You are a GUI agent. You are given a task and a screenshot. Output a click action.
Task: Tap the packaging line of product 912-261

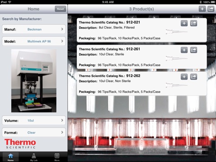[x=120, y=65]
